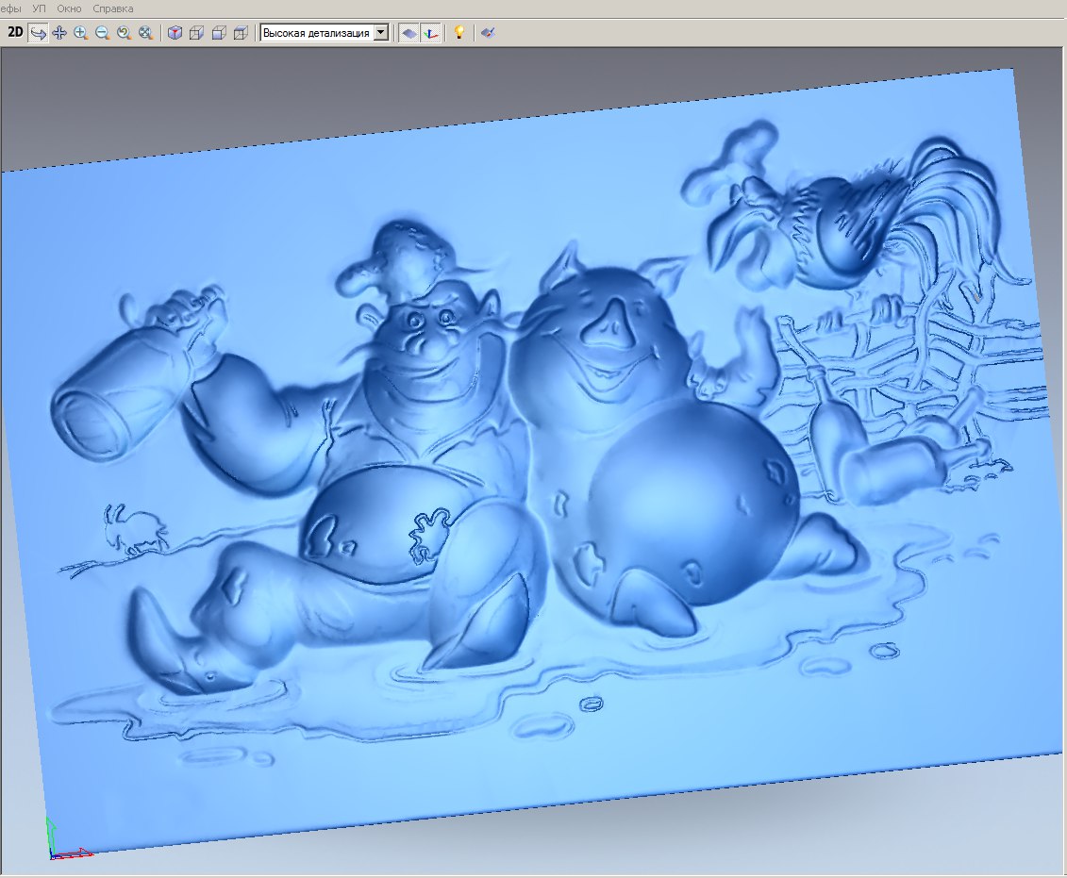1067x878 pixels.
Task: Click the zoom out magnifier
Action: click(x=103, y=32)
